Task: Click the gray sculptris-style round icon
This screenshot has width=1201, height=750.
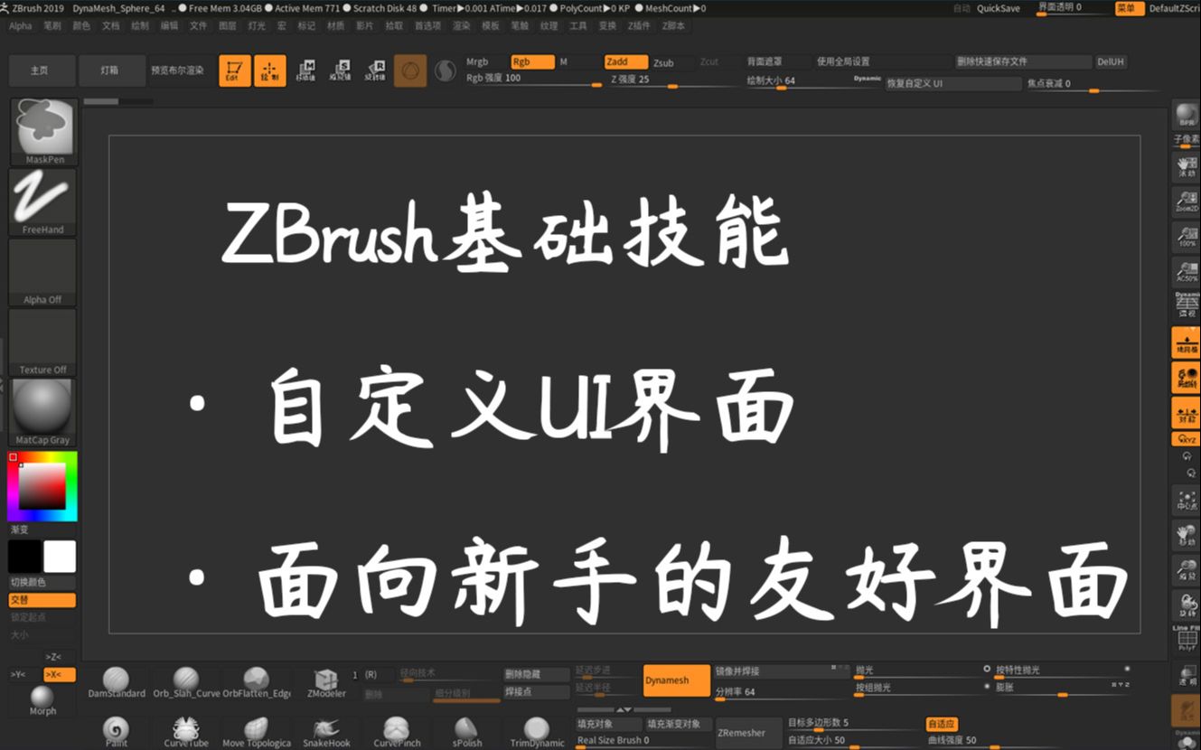Action: (x=445, y=70)
